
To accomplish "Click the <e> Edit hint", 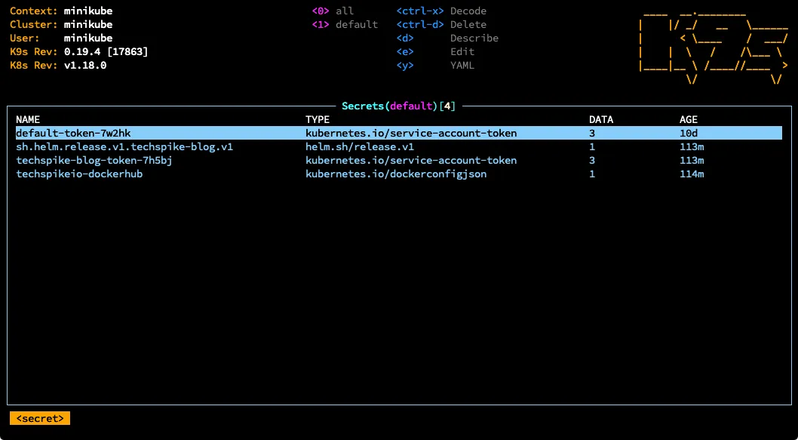I will click(435, 51).
